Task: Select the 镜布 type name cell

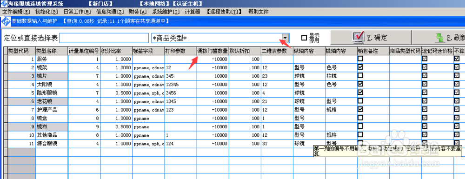Action: point(52,126)
